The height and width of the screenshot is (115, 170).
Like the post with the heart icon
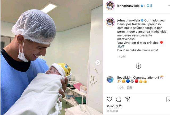point(109,99)
